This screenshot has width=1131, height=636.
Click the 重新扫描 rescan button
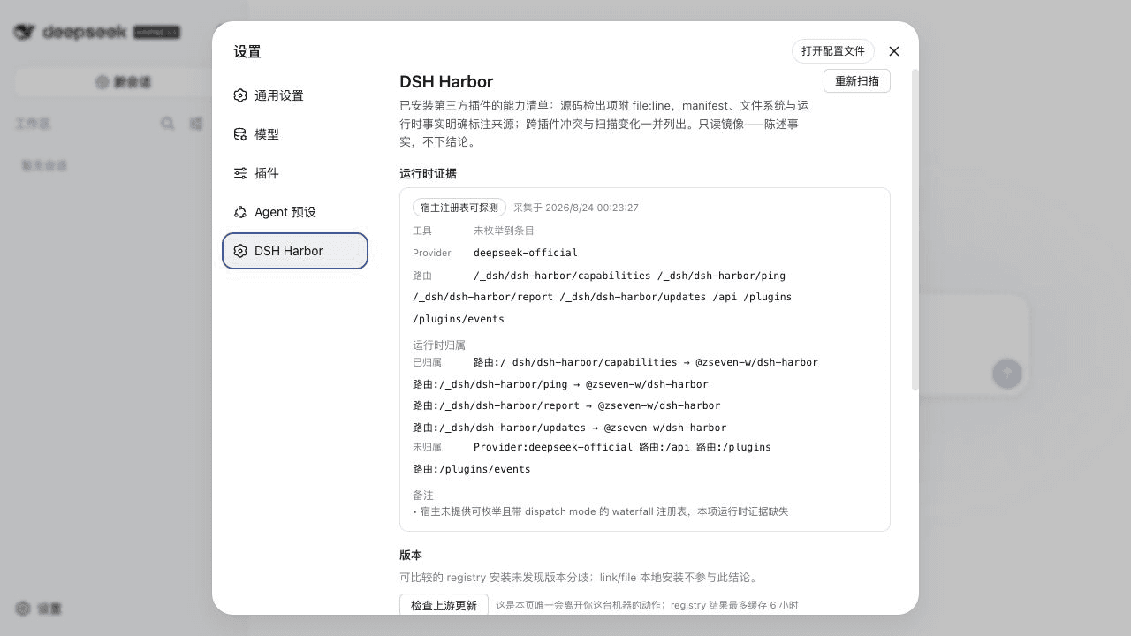(x=856, y=81)
